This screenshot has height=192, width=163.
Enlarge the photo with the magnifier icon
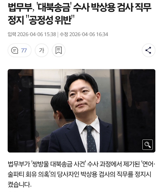tap(147, 145)
